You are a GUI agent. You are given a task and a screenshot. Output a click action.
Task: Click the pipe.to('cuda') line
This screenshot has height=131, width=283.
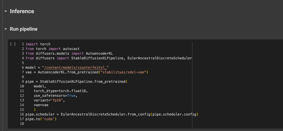click(41, 119)
